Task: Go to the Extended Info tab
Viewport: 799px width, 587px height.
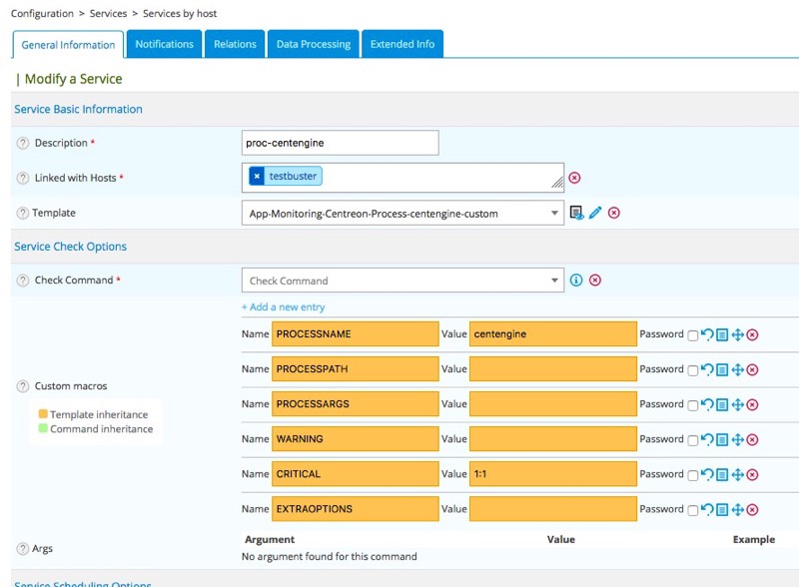Action: [402, 44]
